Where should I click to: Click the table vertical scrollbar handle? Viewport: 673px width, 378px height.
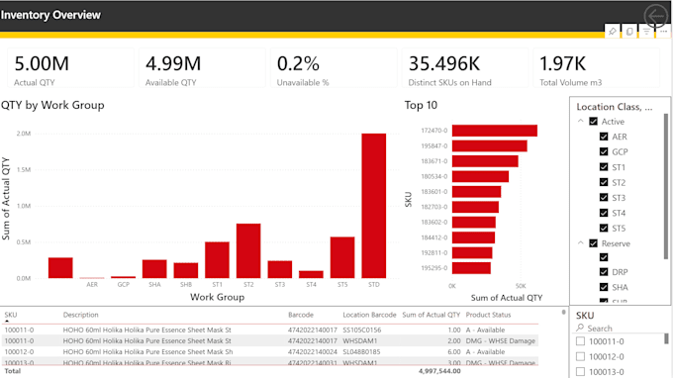[x=563, y=312]
